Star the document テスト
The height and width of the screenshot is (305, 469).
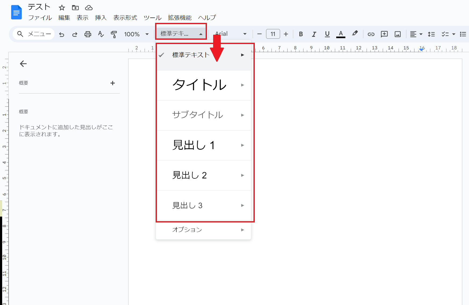pos(62,8)
